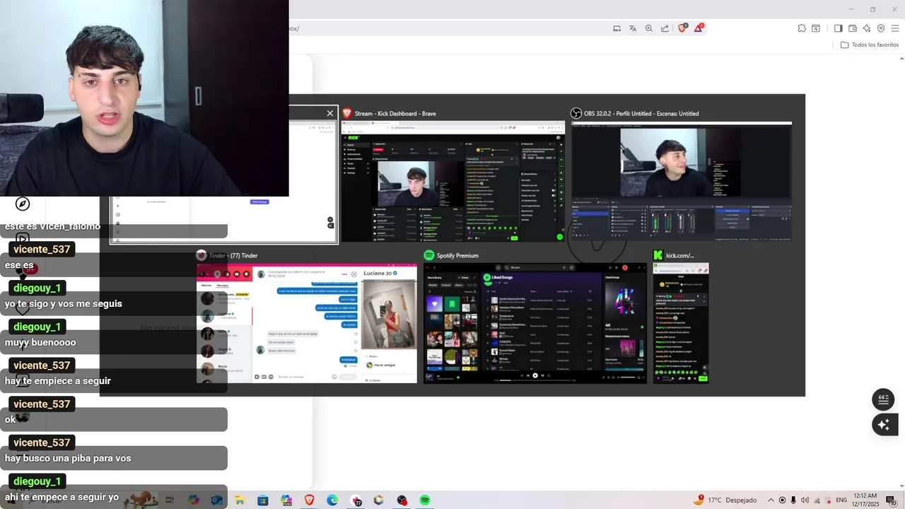The image size is (905, 509).
Task: Open the clock showing 12:12 AM
Action: coord(865,501)
